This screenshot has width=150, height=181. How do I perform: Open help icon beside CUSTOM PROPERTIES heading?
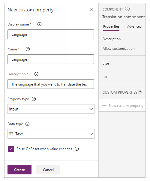pos(140,92)
